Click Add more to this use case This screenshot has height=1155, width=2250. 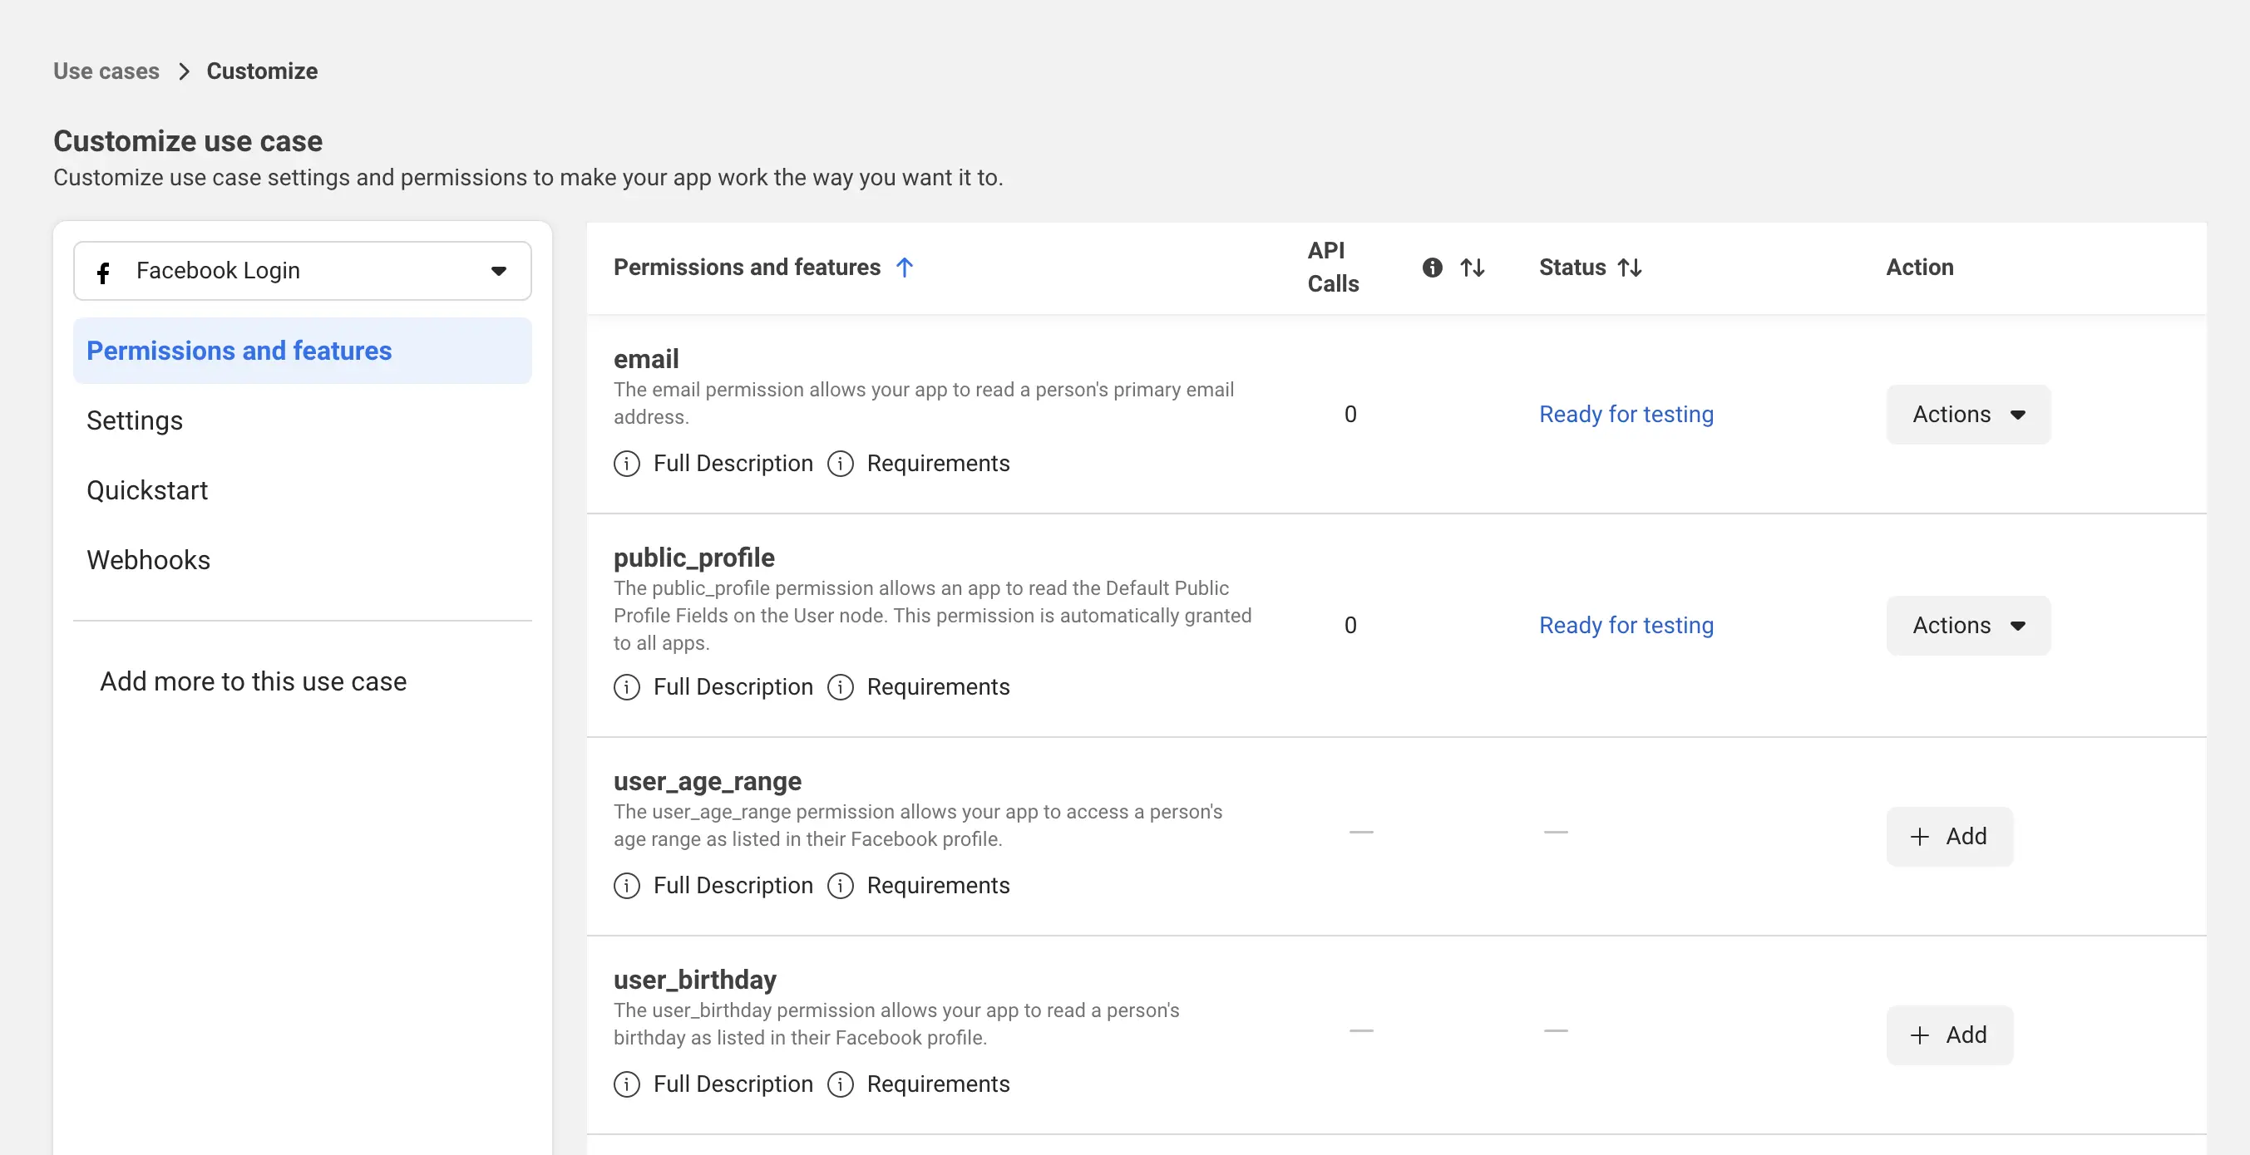pyautogui.click(x=254, y=682)
